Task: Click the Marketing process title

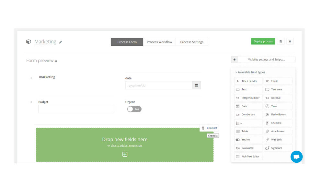Action: [x=45, y=42]
